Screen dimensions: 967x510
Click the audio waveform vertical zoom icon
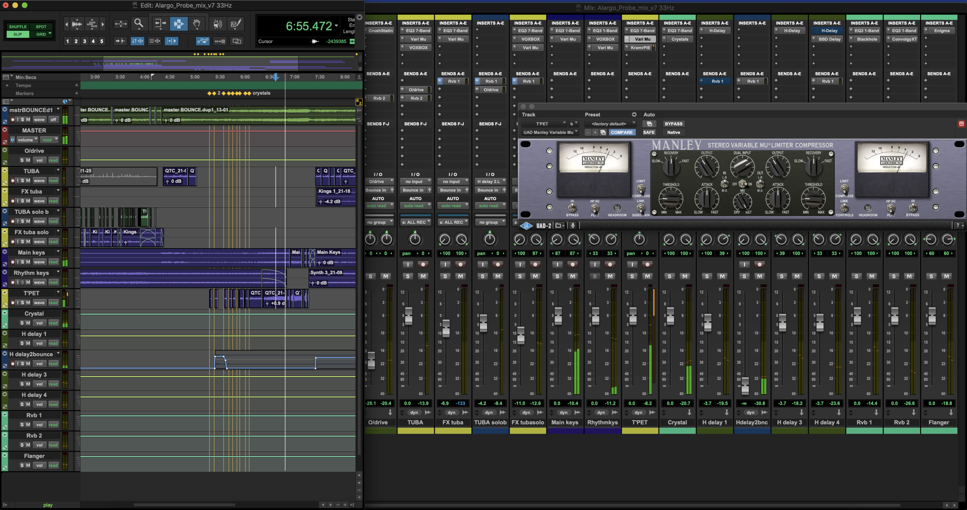coord(77,24)
